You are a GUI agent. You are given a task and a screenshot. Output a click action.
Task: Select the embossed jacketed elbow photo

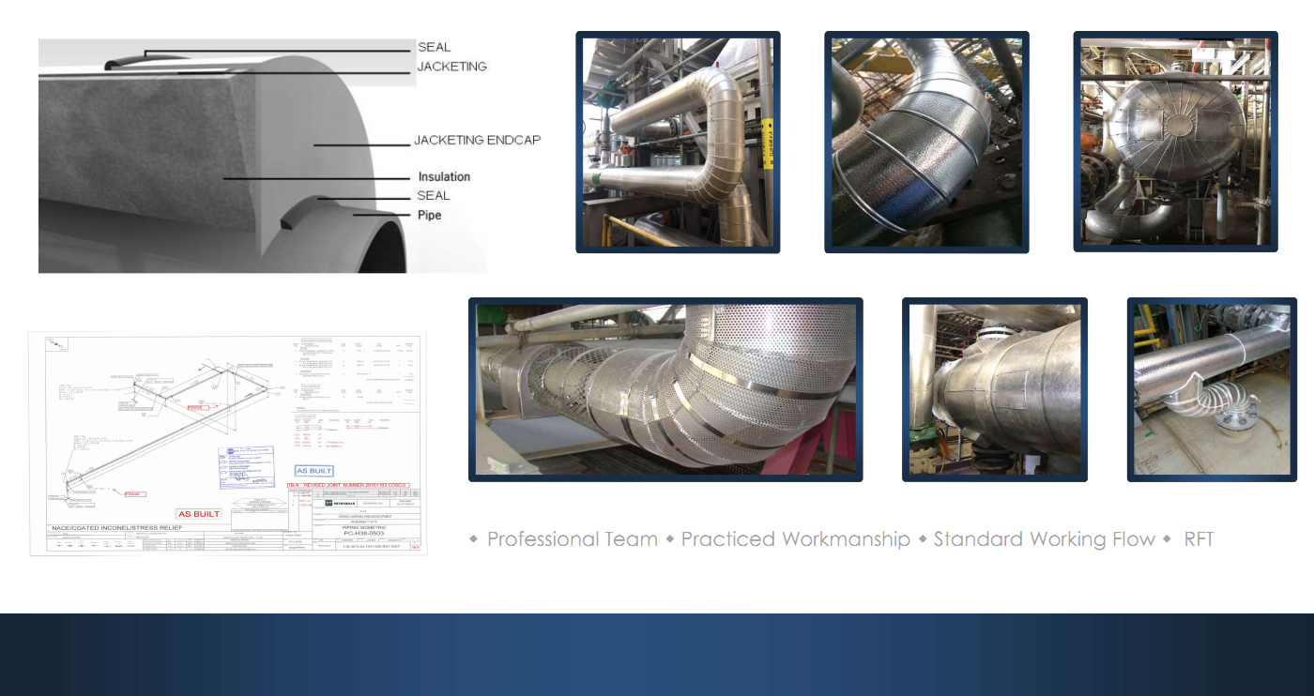click(x=926, y=143)
